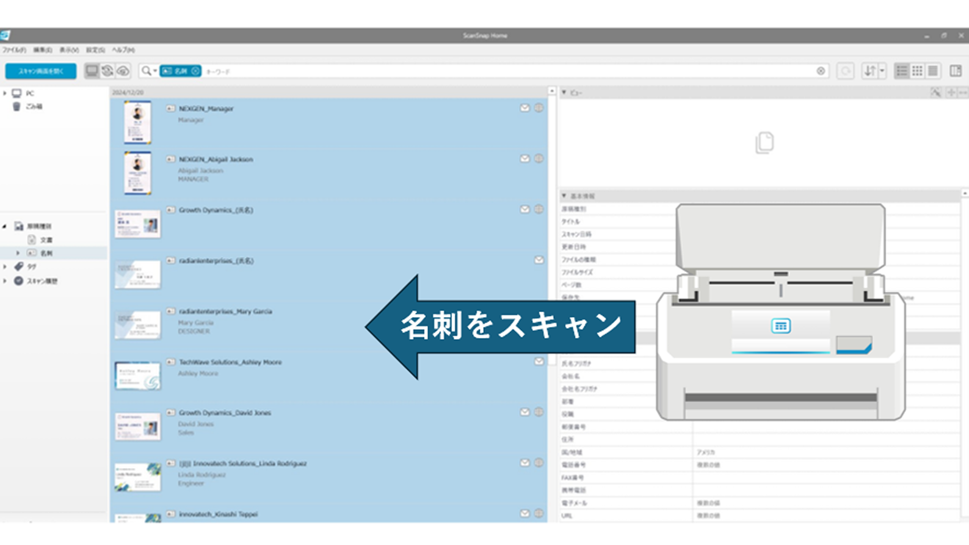The image size is (969, 545).
Task: Click the タグ tag icon in sidebar
Action: tap(19, 266)
